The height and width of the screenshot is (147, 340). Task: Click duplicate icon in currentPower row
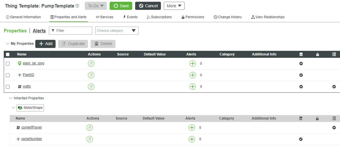click(x=90, y=128)
